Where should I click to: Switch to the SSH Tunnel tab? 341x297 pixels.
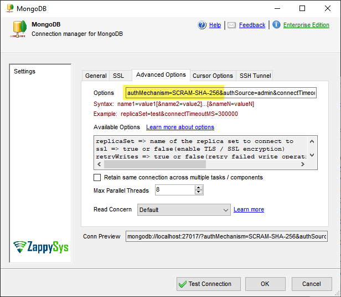255,76
